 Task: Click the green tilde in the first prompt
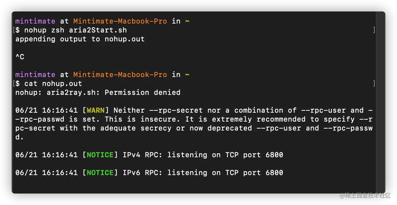(x=187, y=21)
